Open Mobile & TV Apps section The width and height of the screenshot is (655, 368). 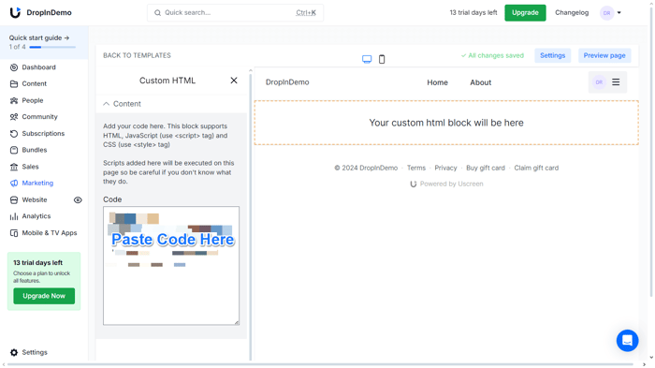click(43, 233)
